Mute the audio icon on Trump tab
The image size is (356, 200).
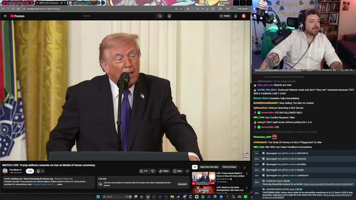61,3
